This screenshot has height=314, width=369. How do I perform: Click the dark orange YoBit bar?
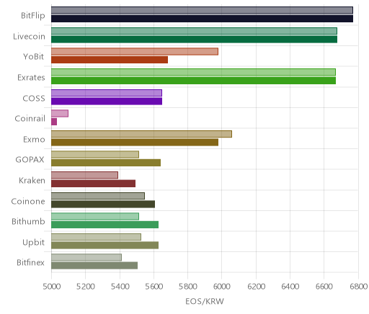pos(110,60)
